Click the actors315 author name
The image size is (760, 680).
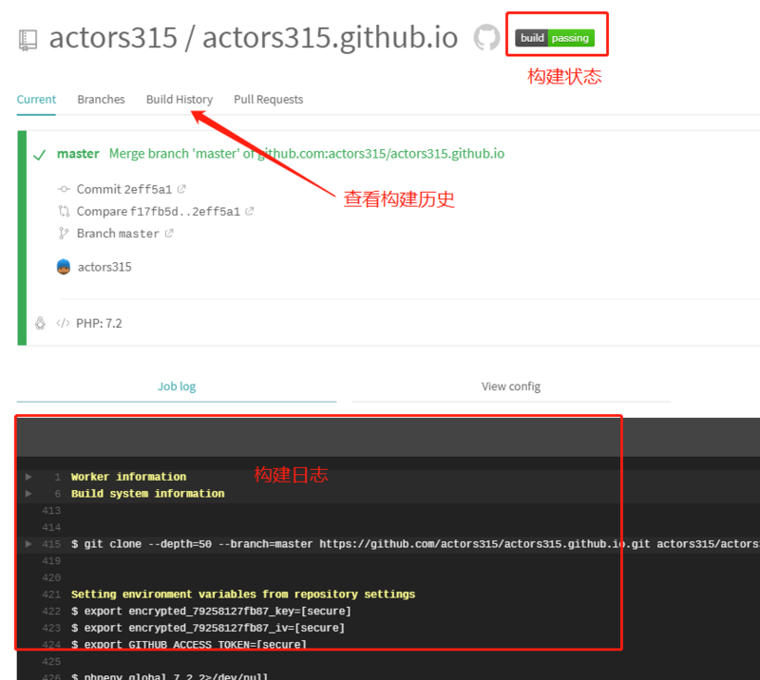pos(104,267)
